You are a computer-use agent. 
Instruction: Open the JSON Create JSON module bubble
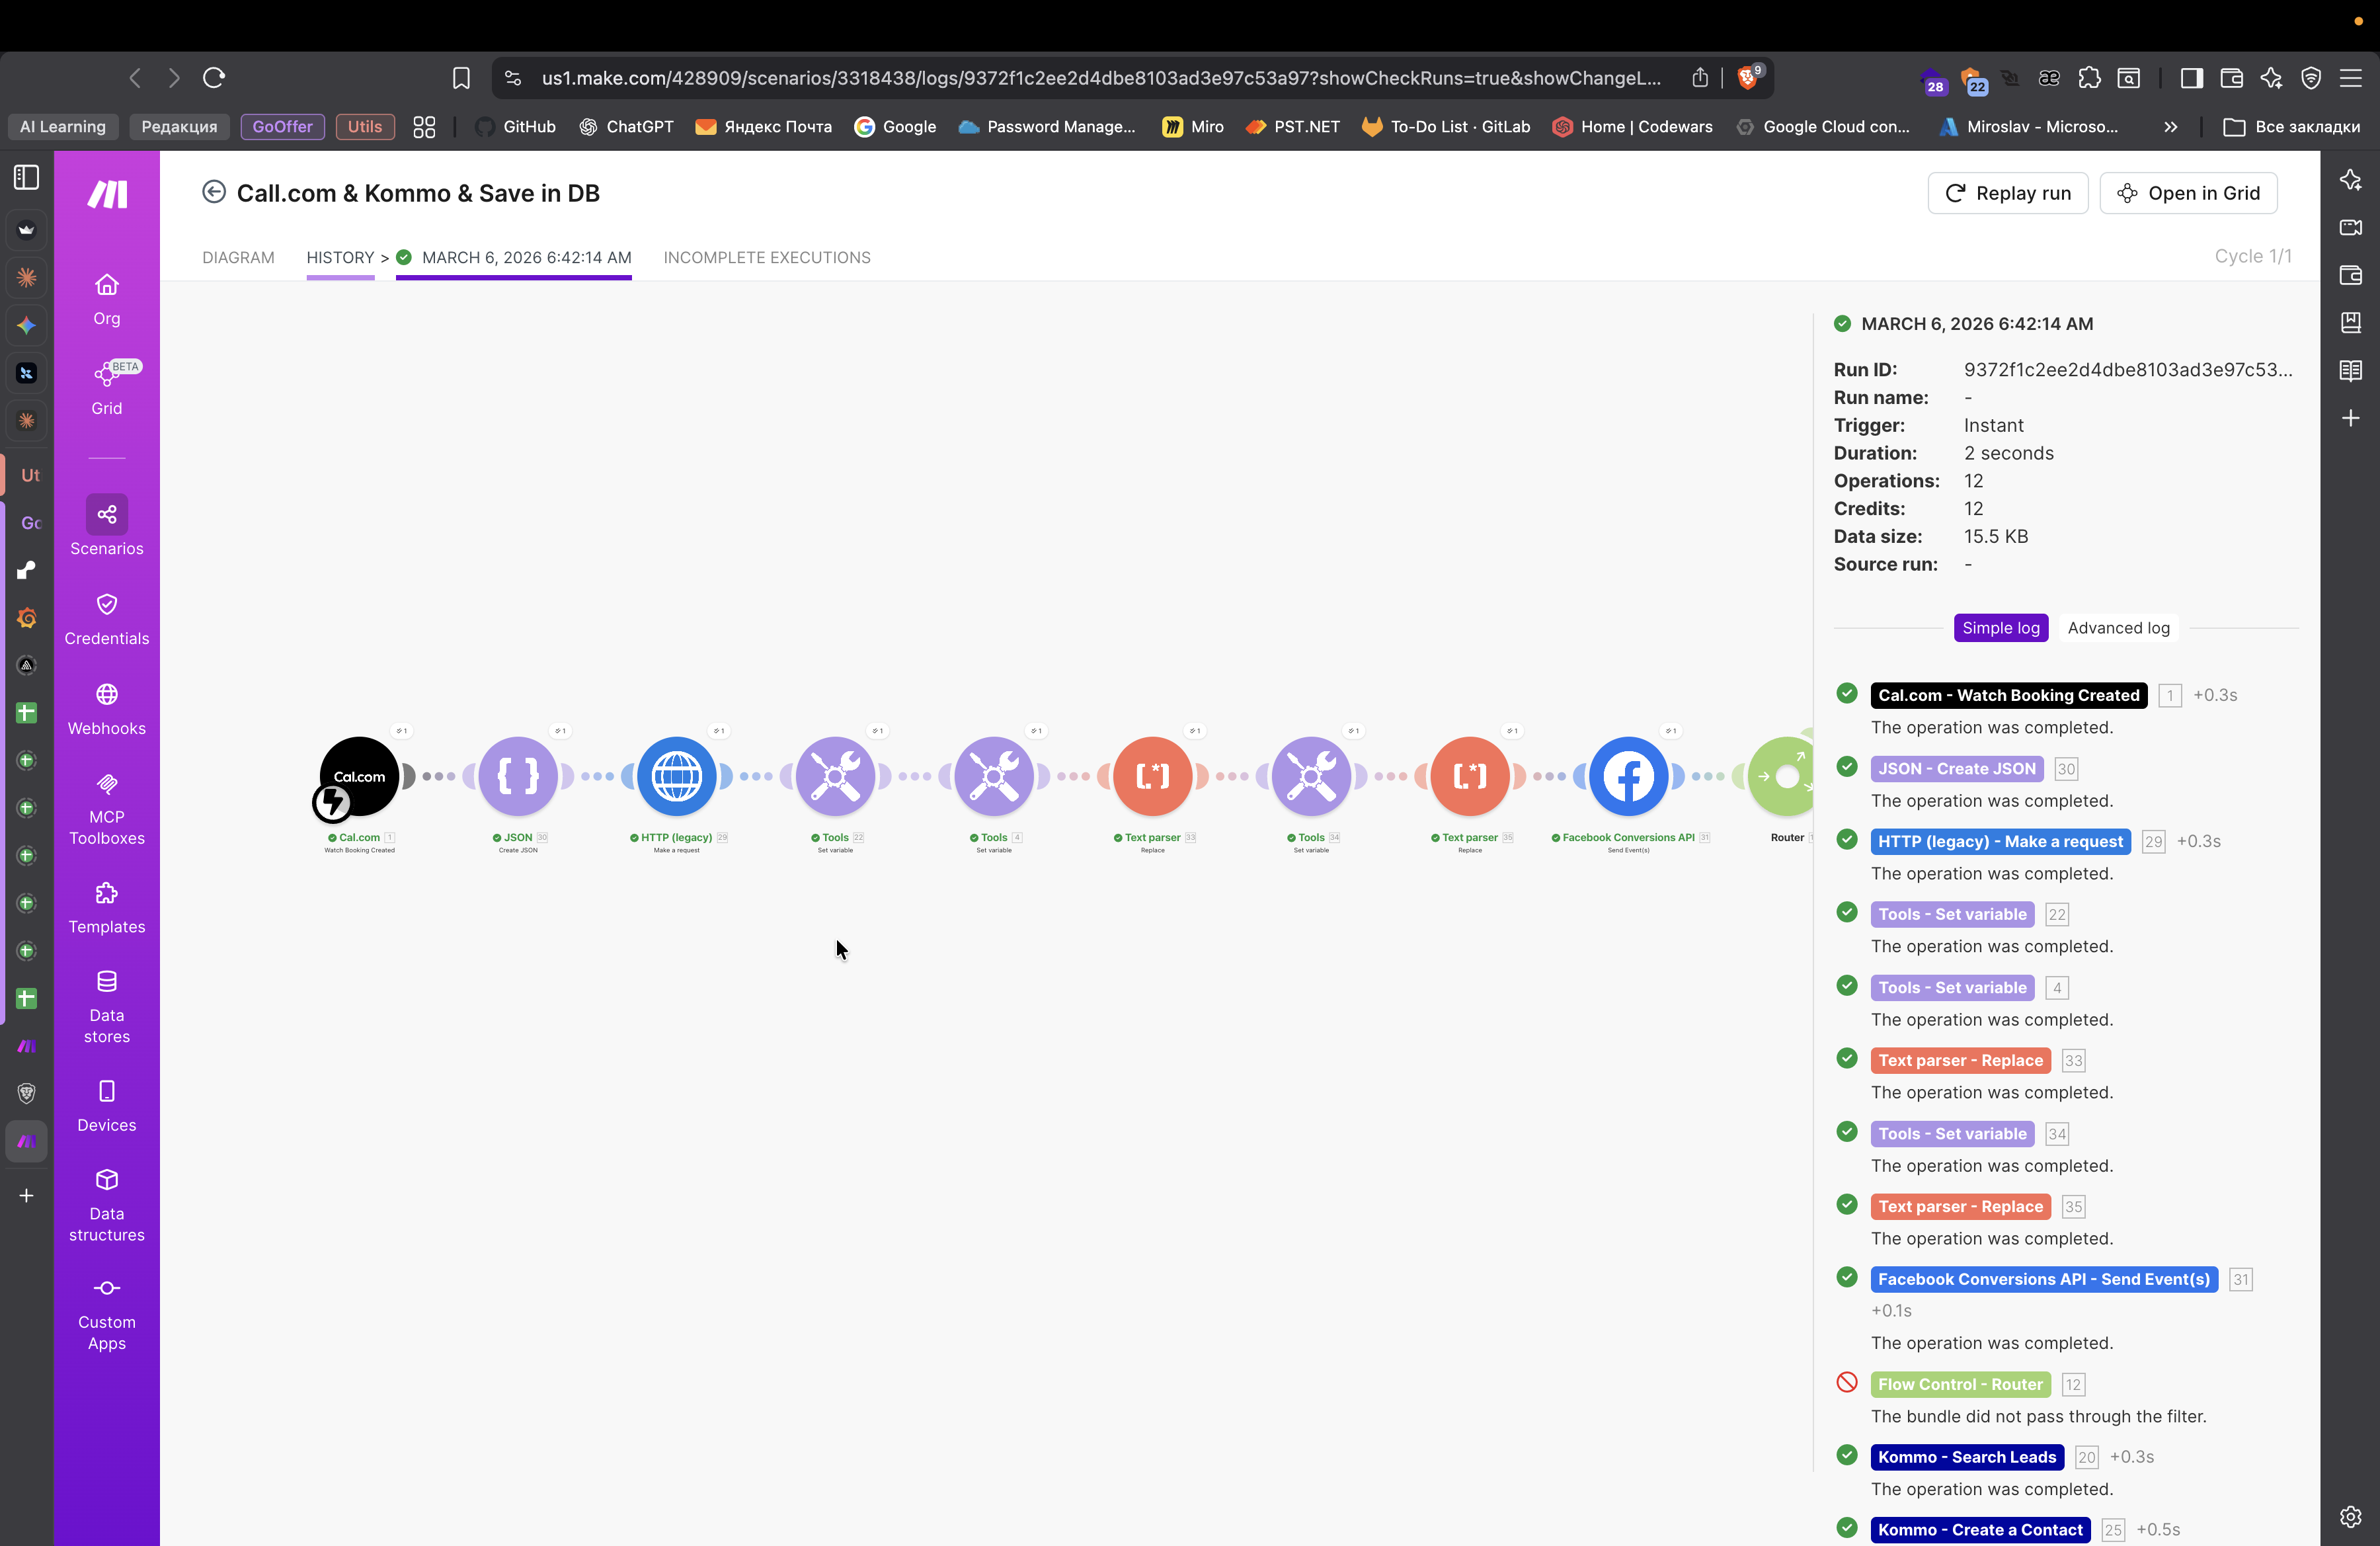(518, 776)
